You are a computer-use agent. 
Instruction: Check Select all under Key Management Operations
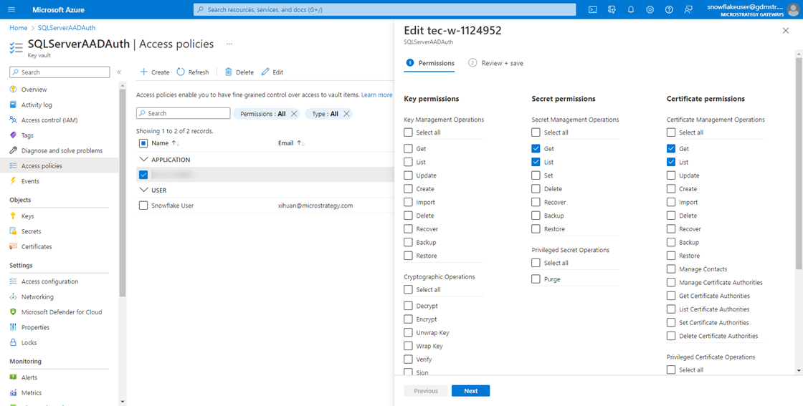(409, 132)
